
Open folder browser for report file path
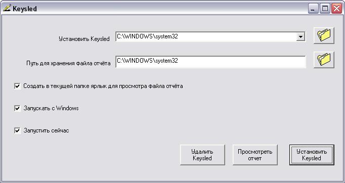(x=324, y=60)
